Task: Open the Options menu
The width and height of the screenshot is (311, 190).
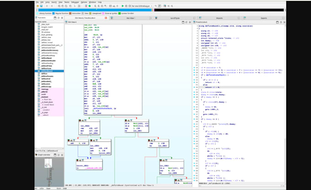Action: click(x=84, y=2)
